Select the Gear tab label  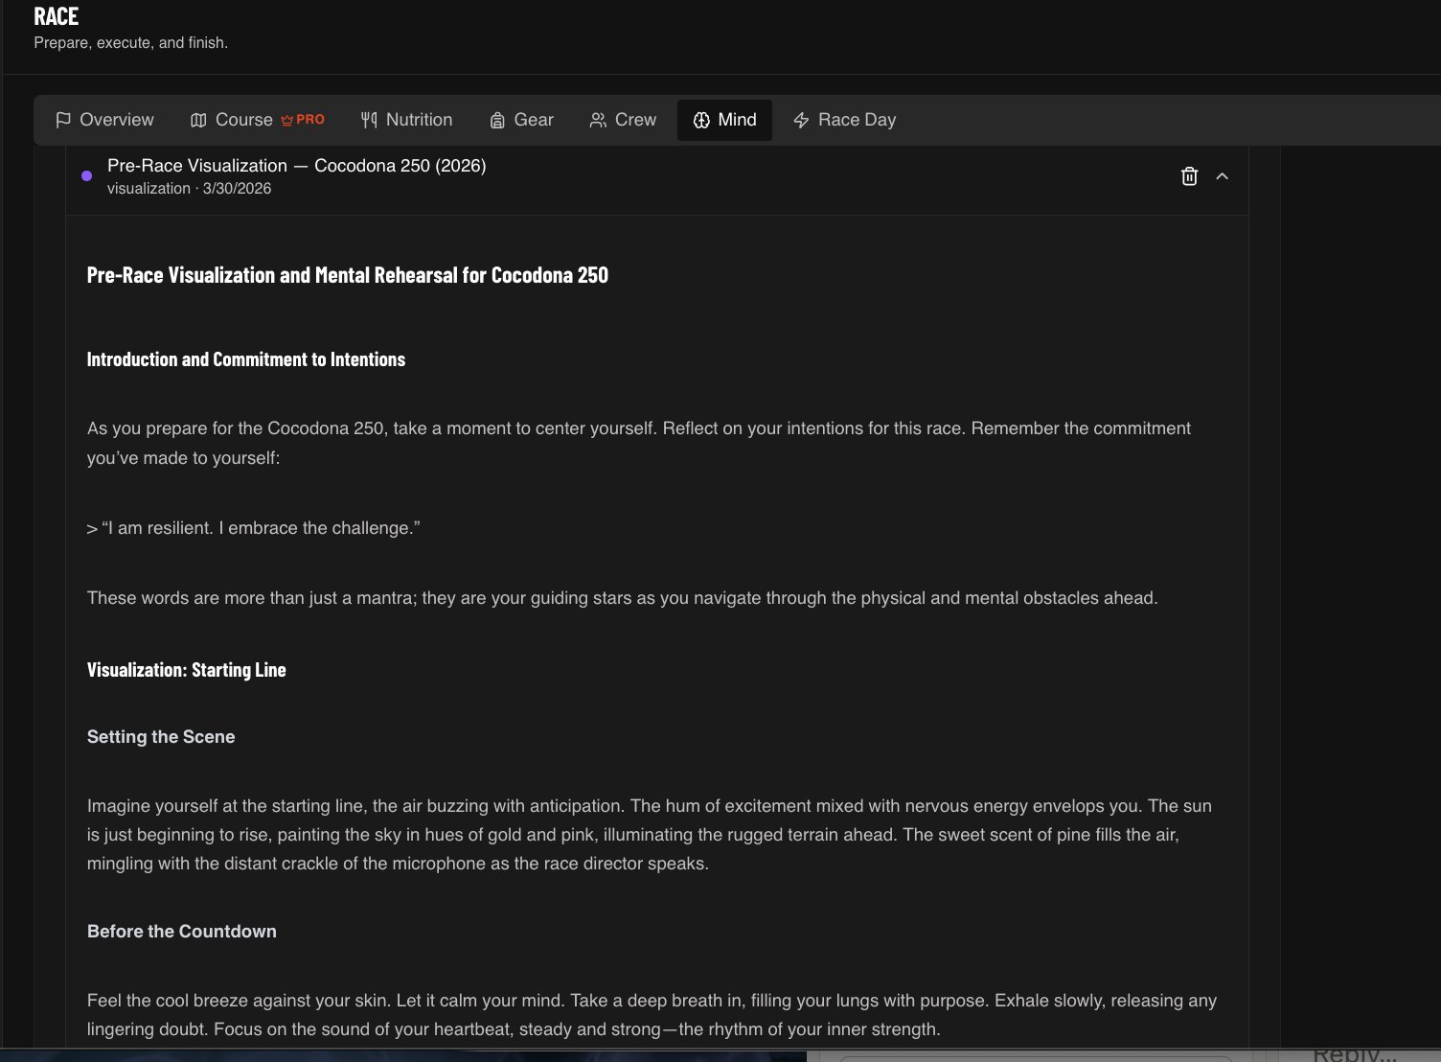(x=534, y=120)
